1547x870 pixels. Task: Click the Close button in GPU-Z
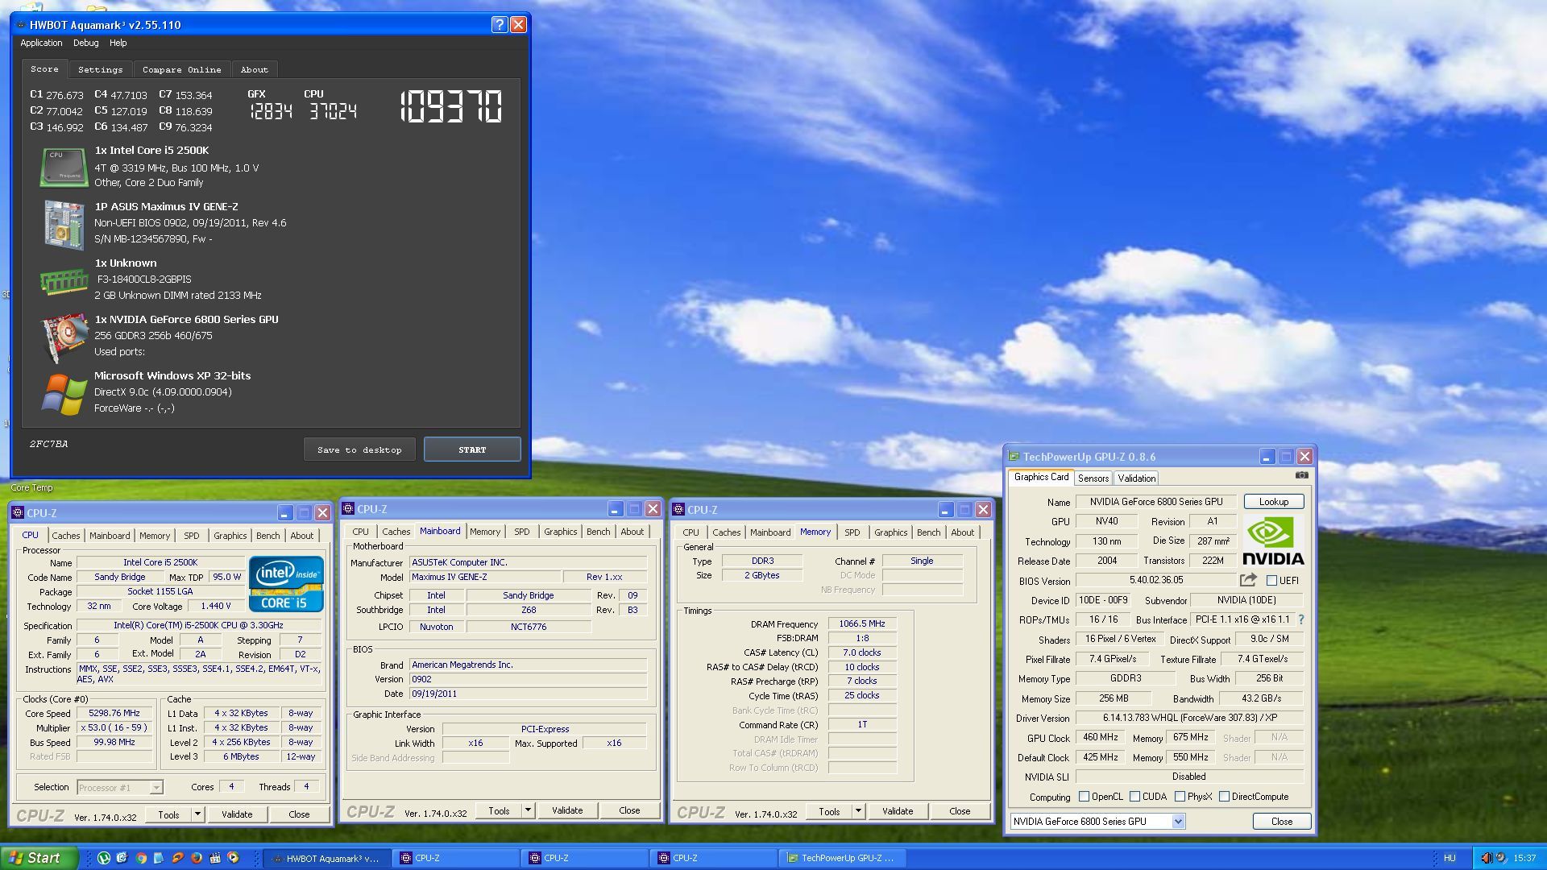(1282, 822)
